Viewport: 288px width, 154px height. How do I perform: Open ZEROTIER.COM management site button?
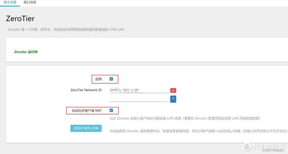coord(86,128)
